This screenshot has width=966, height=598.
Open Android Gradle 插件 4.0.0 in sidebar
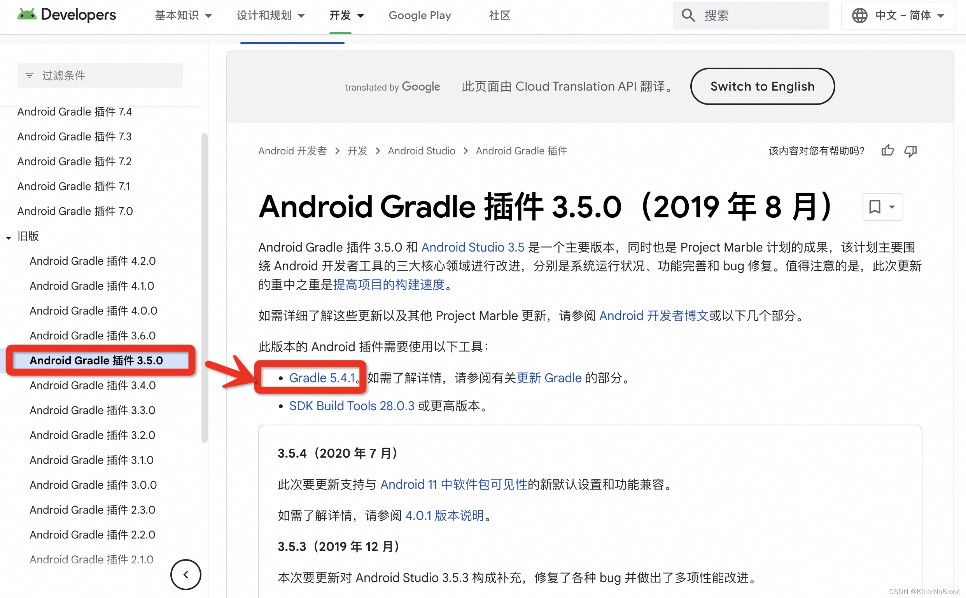pos(93,311)
